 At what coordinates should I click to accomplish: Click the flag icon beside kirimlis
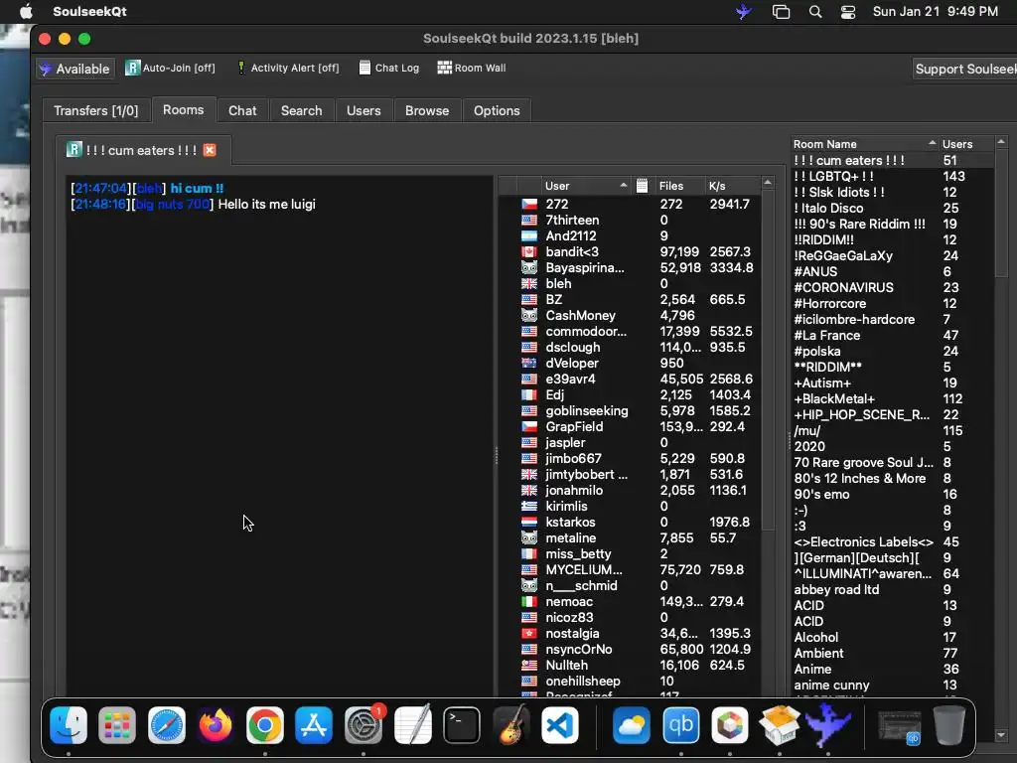click(x=529, y=506)
